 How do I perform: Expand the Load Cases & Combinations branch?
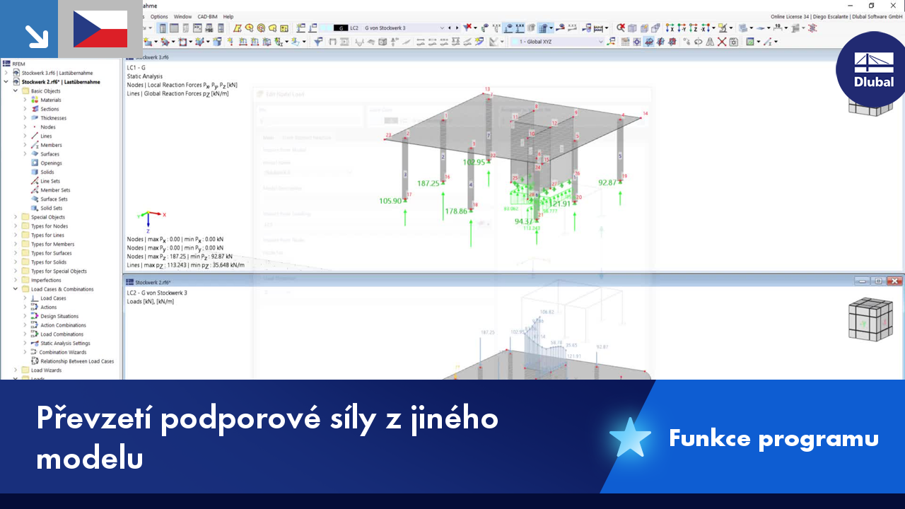16,289
